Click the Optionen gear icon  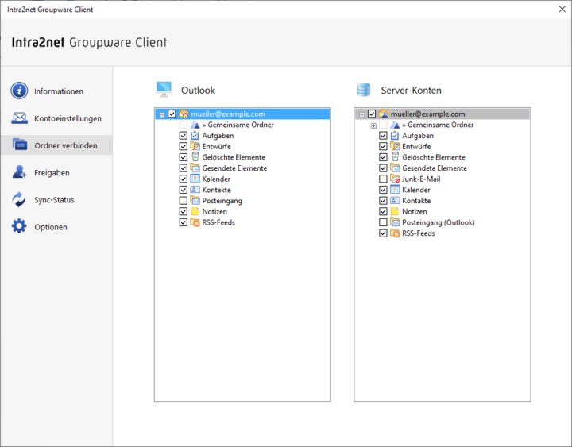[19, 226]
